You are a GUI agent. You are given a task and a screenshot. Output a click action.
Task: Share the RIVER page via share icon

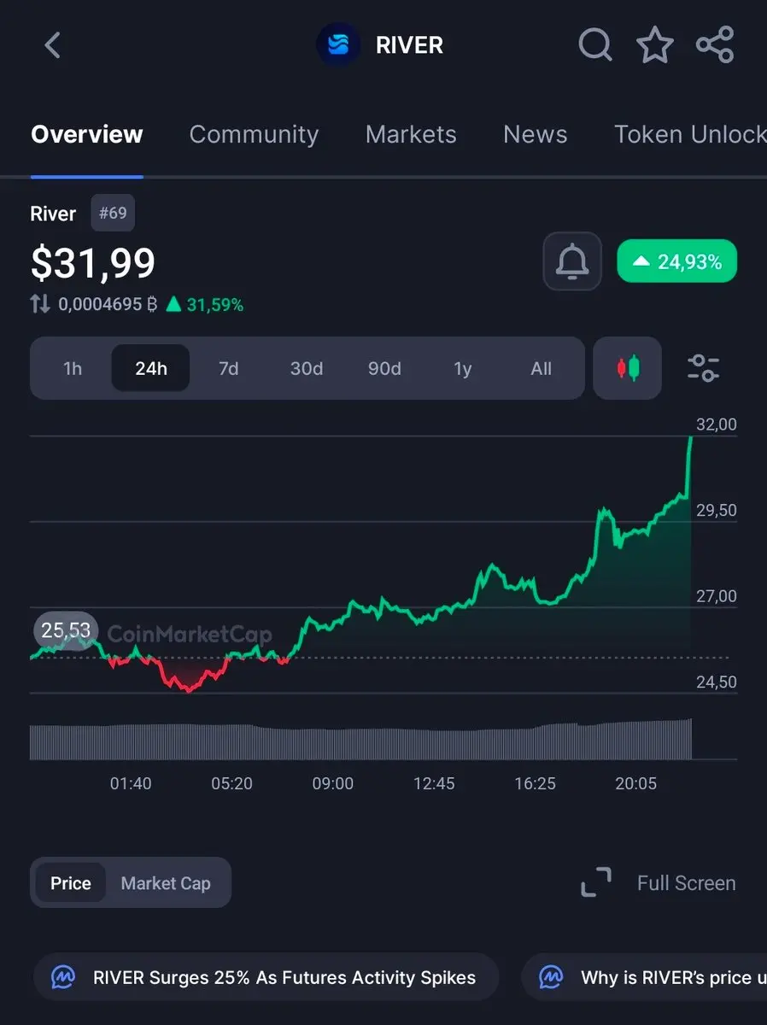pos(715,45)
